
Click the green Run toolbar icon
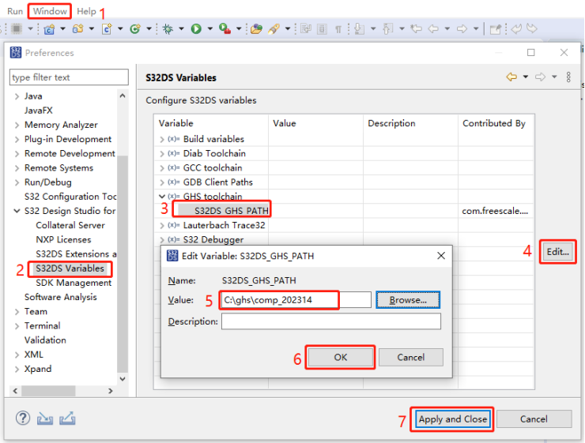pos(195,29)
